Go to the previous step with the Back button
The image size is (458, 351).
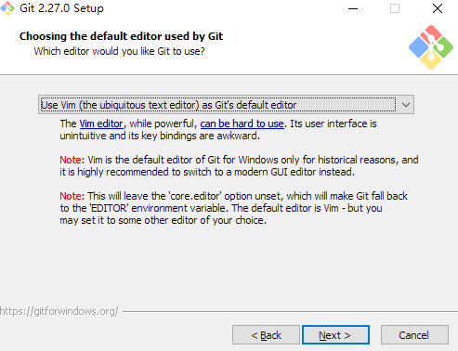pyautogui.click(x=266, y=335)
